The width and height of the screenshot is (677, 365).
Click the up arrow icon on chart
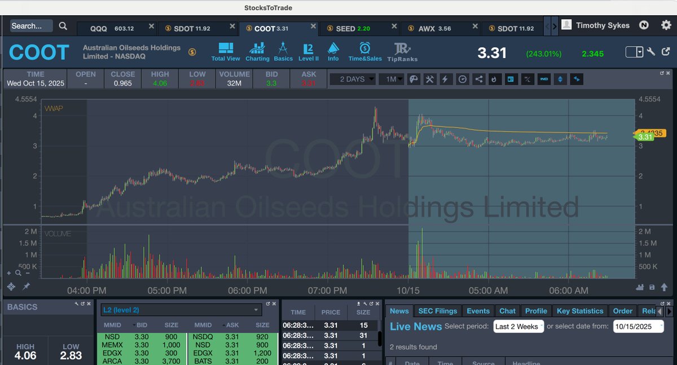click(x=663, y=287)
